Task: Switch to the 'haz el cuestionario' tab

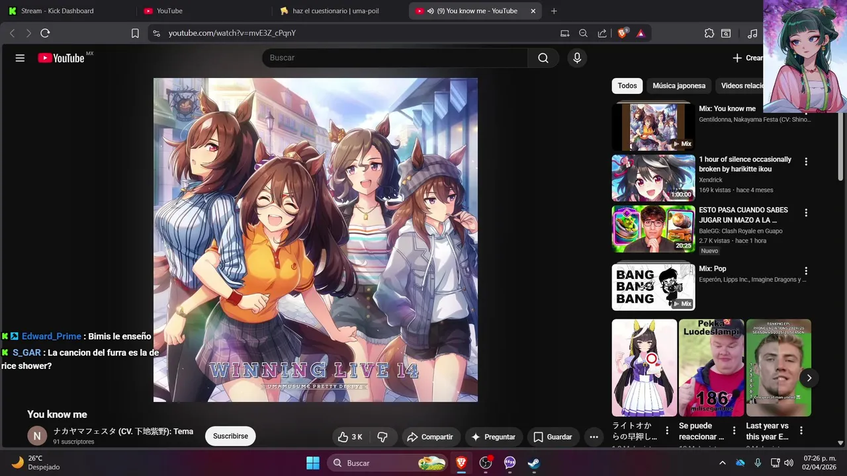Action: 337,11
